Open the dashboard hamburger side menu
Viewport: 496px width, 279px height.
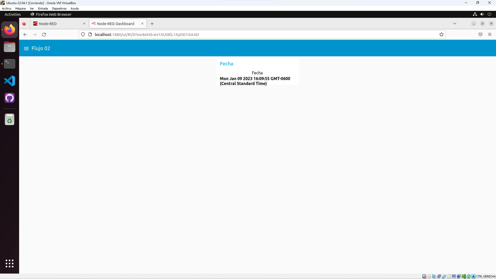[x=26, y=49]
